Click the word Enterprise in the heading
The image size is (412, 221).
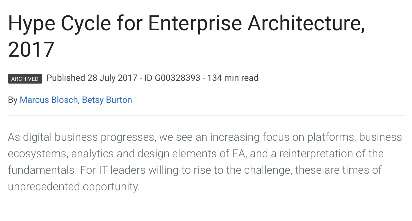[x=195, y=24]
